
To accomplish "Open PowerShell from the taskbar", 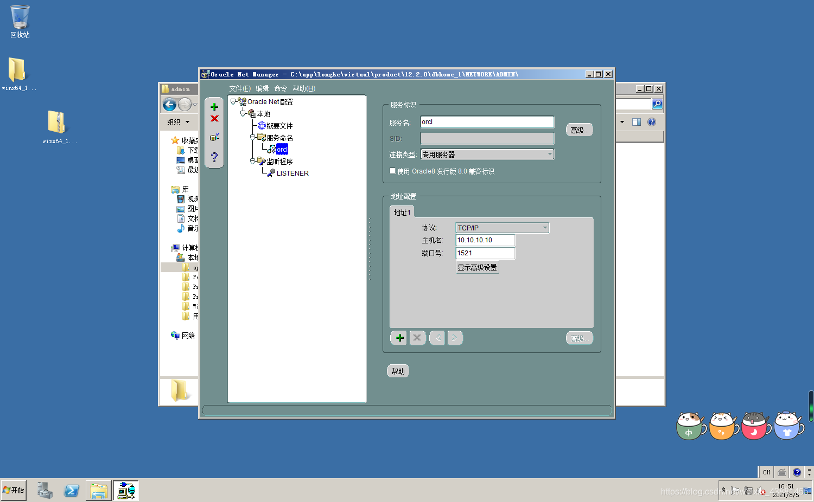I will coord(72,491).
